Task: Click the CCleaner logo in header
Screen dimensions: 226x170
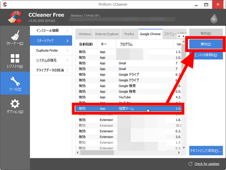Action: click(x=15, y=17)
